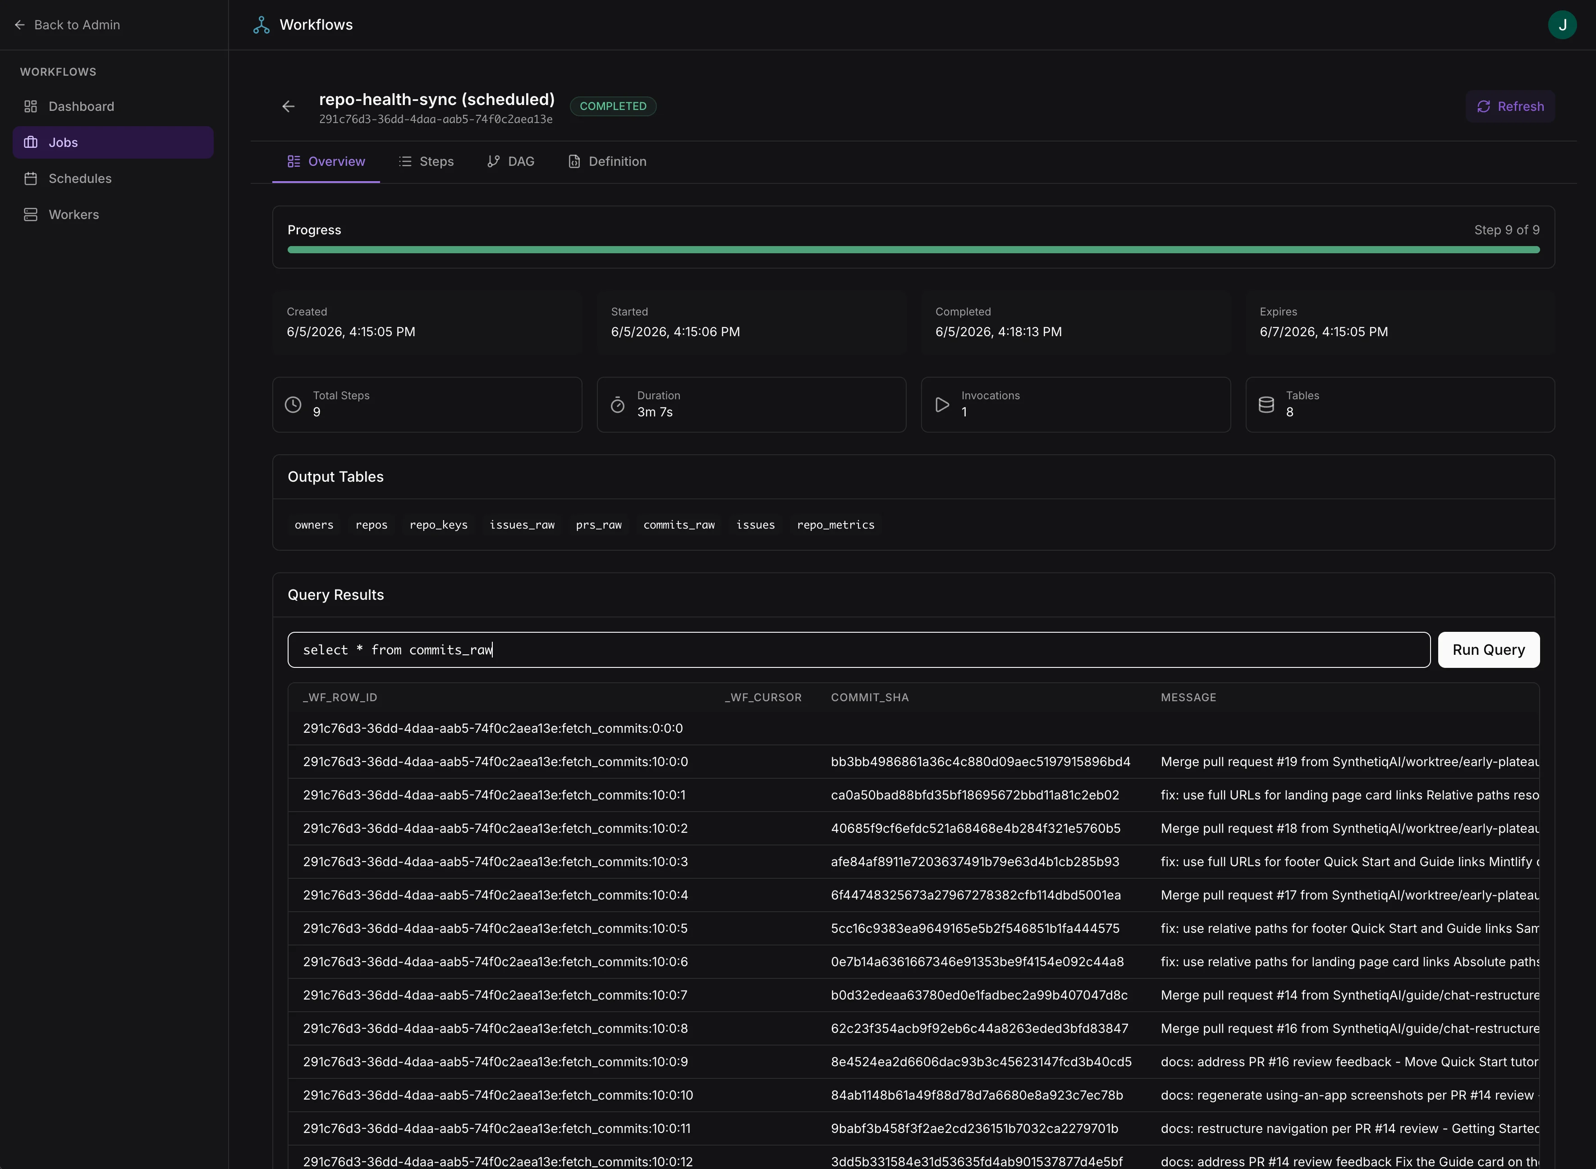
Task: Switch to the Overview tab
Action: point(326,161)
